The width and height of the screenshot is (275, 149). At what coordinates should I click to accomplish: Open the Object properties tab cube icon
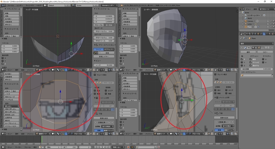(258, 34)
